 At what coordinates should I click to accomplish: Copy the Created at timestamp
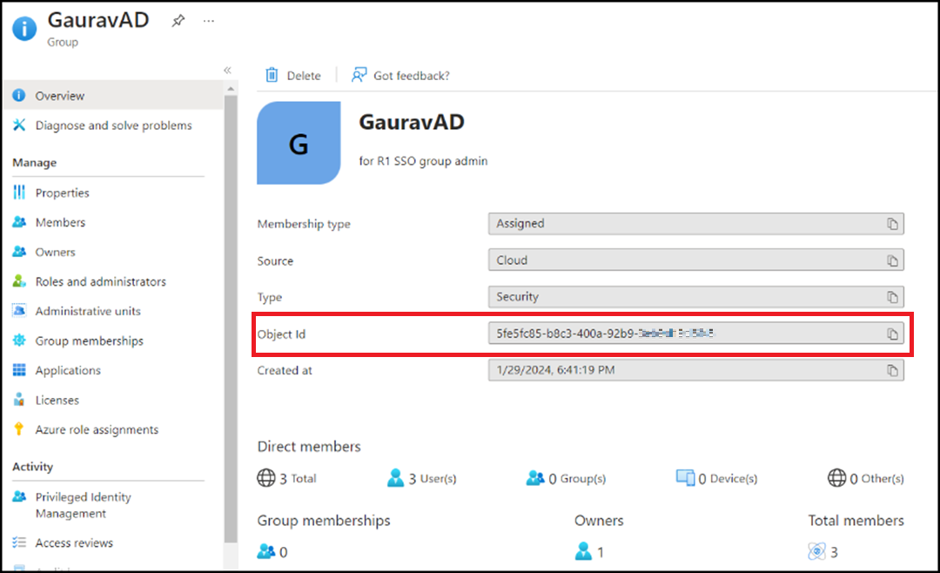pos(892,370)
